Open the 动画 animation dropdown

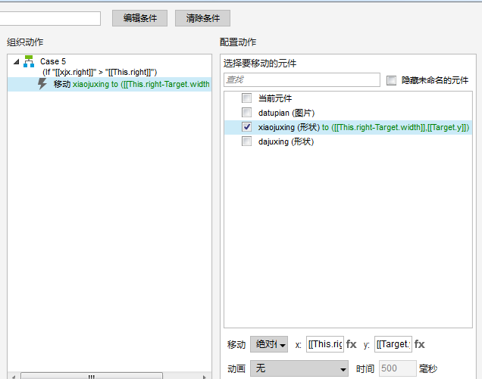pos(299,368)
